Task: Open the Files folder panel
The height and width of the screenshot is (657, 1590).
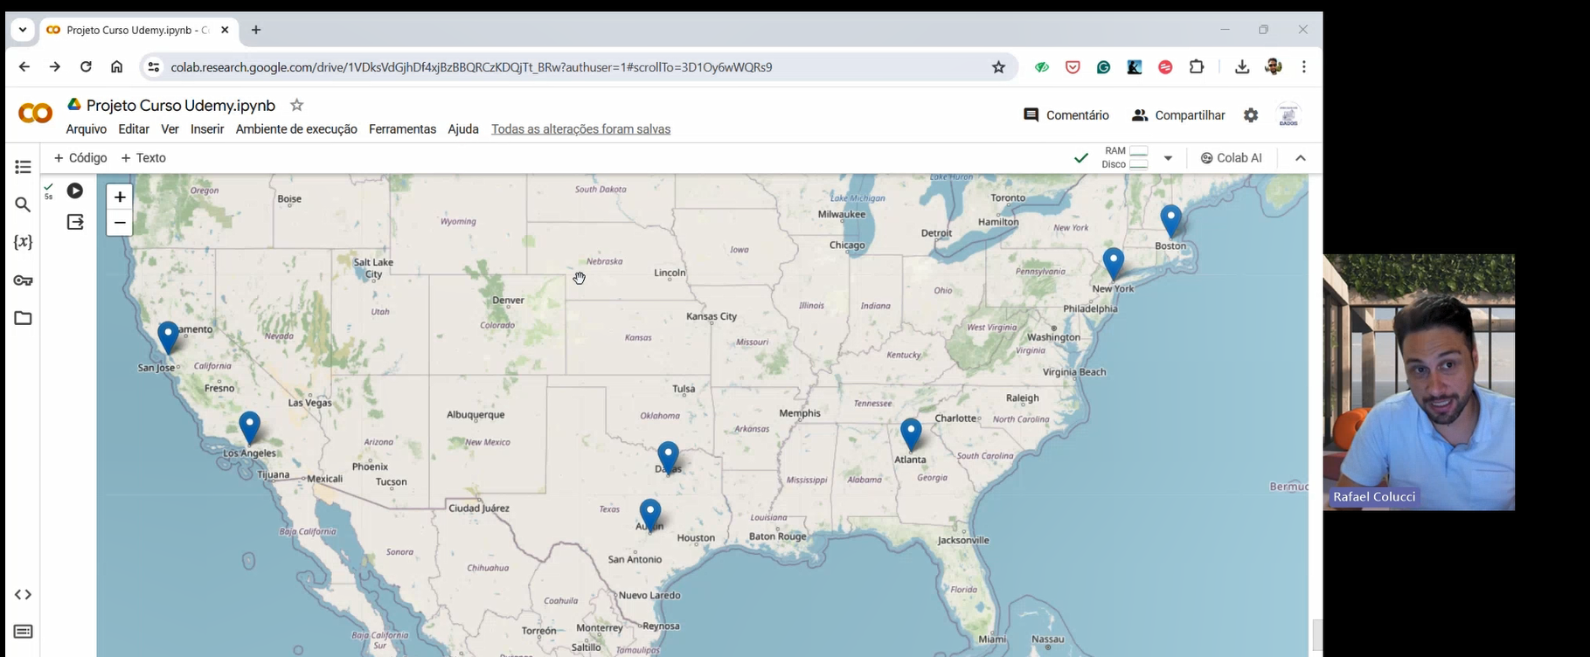Action: click(24, 318)
